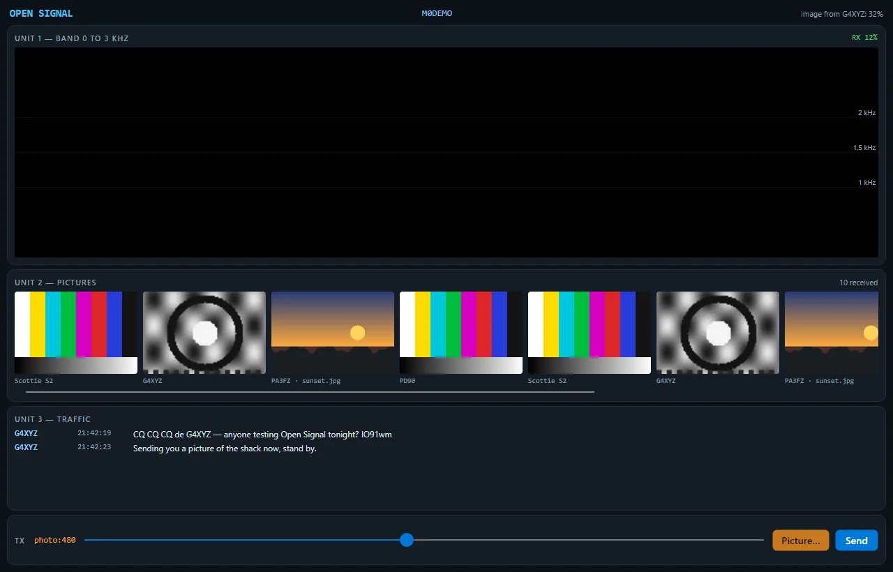Click the waterfall display in Unit 1
The height and width of the screenshot is (572, 893).
(x=446, y=152)
